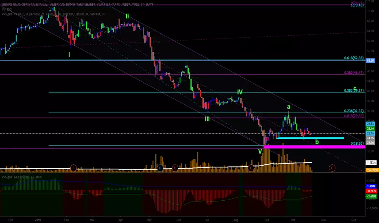Click the 72.00 price scale value
This screenshot has height=223, width=379.
(x=370, y=11)
